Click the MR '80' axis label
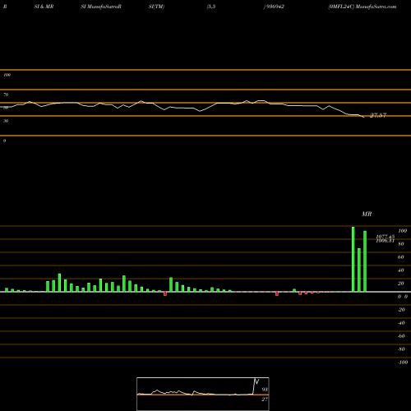This screenshot has width=411, height=411. click(400, 244)
